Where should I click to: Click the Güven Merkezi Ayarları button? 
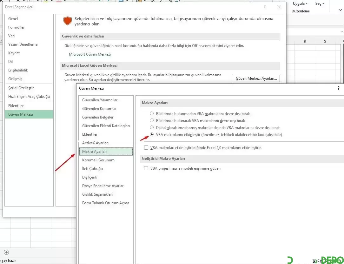click(x=256, y=78)
